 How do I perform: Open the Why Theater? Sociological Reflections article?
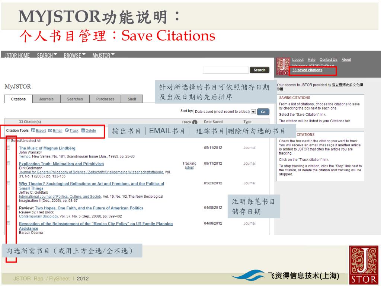(x=92, y=186)
